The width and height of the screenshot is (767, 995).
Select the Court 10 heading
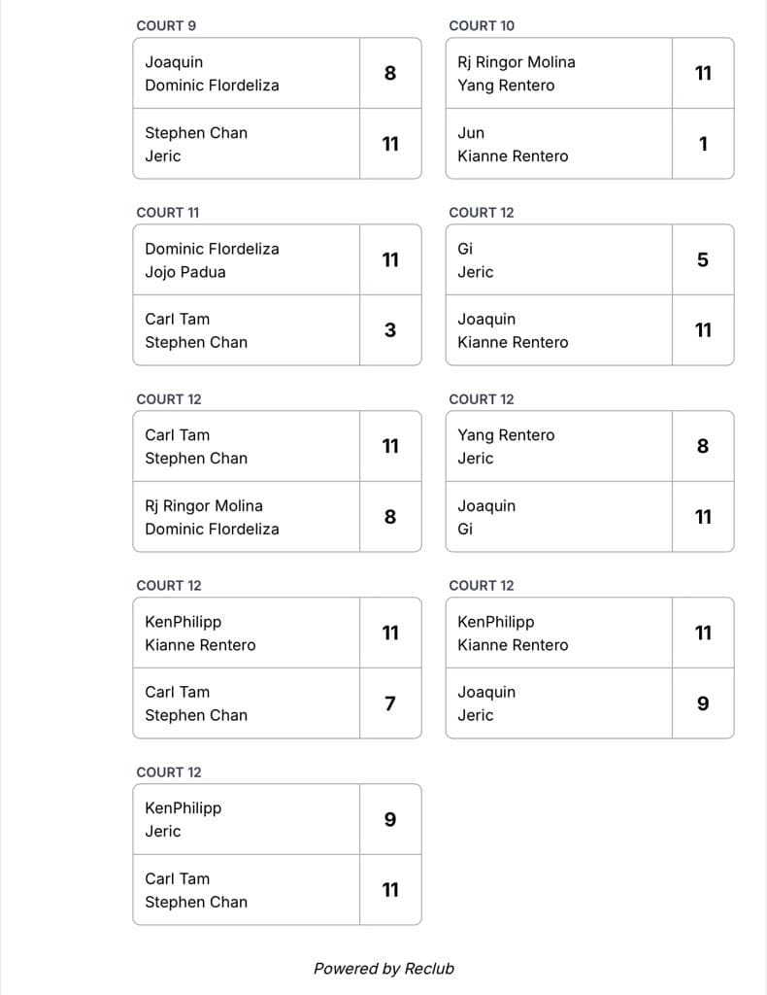click(x=482, y=26)
